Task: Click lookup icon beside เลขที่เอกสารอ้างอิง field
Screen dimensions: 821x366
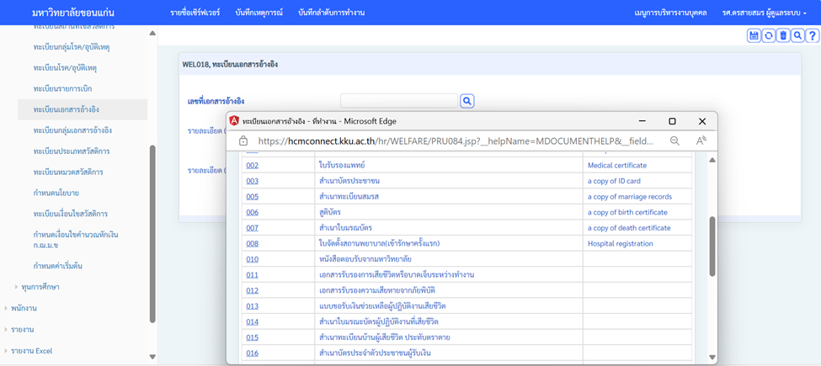Action: [x=467, y=101]
